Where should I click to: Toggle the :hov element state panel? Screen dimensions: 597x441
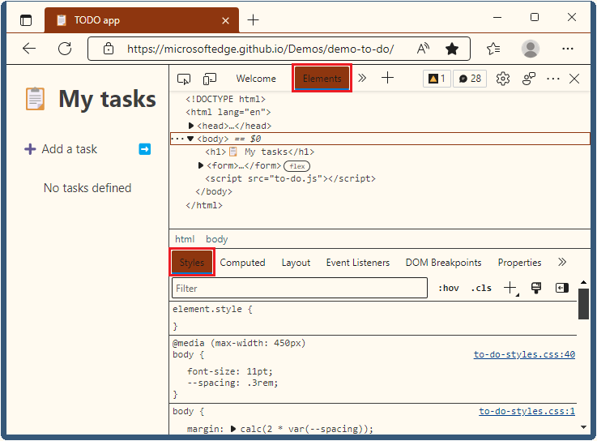[x=449, y=288]
